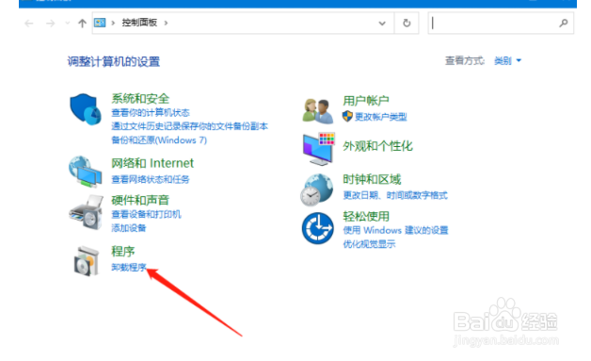Open Appearance and Personalization monitor icon
The image size is (591, 361).
(319, 149)
